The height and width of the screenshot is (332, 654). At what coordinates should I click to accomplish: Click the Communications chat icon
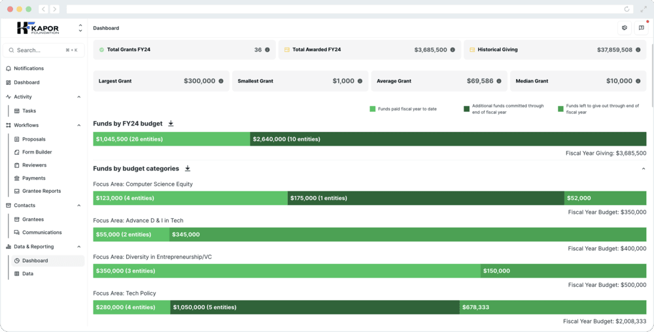coord(17,233)
